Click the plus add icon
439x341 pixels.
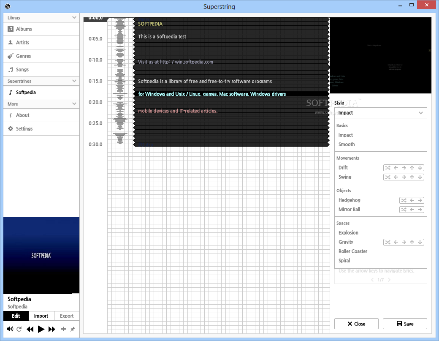pos(64,329)
